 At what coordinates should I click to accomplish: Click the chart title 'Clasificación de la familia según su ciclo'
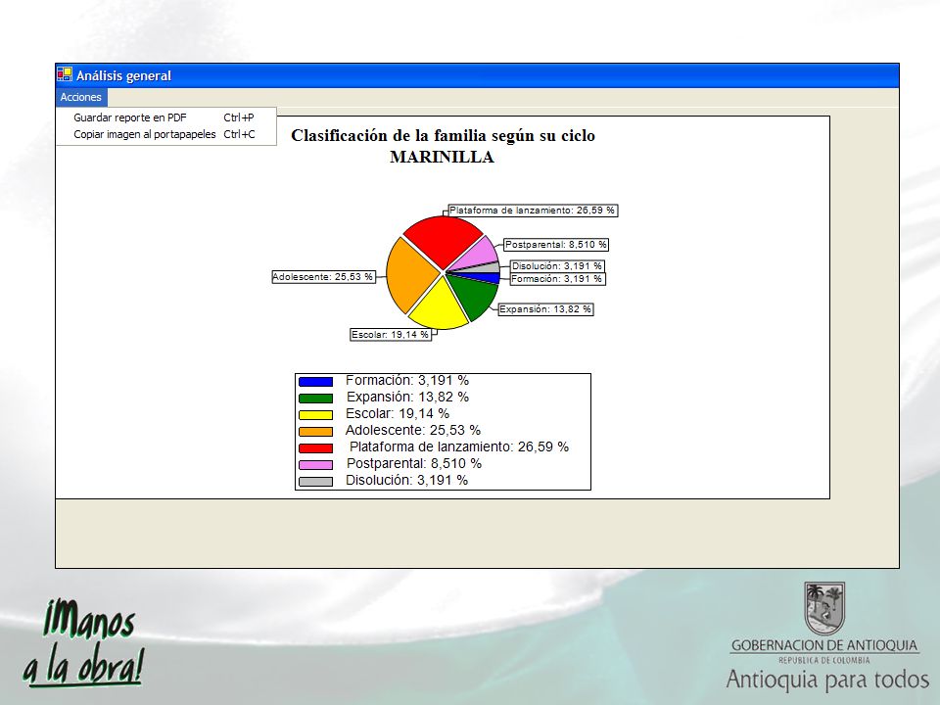pos(443,135)
